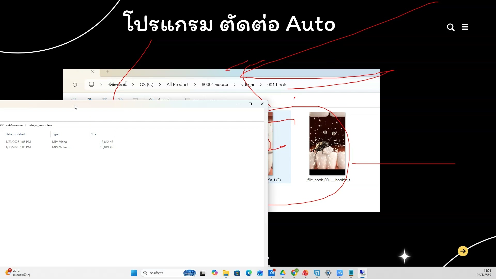Open Settings via the gear icon on taskbar
This screenshot has width=496, height=279.
328,273
